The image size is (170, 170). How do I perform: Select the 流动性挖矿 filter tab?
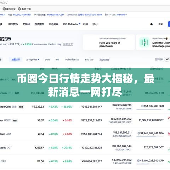click(x=104, y=59)
